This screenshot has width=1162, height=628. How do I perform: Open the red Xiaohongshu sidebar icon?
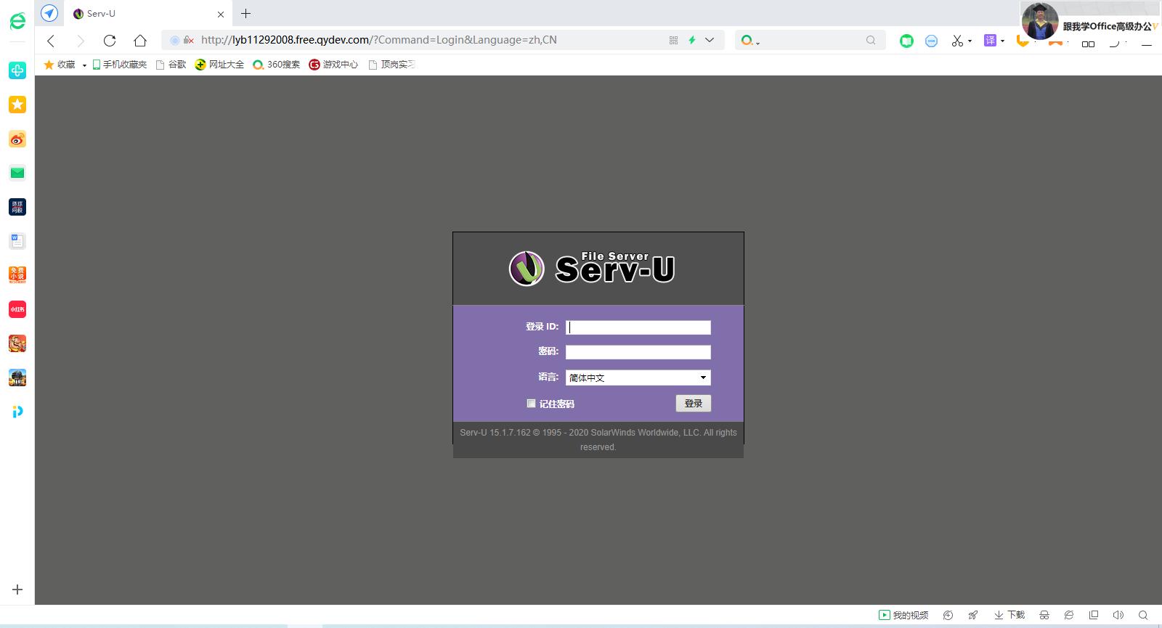click(x=17, y=309)
